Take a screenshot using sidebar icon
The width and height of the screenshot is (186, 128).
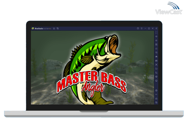[156, 65]
